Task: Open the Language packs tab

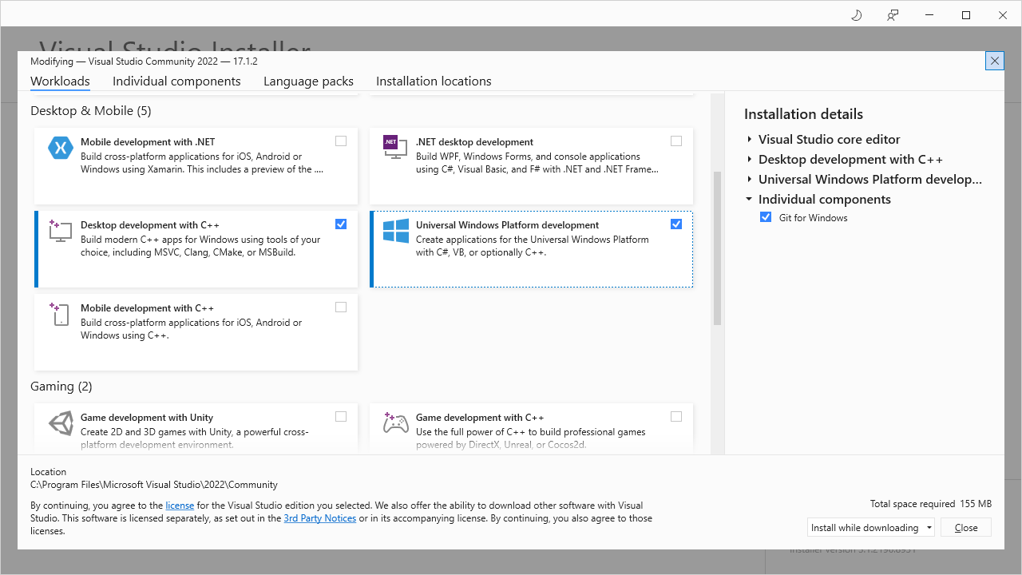Action: pyautogui.click(x=308, y=81)
